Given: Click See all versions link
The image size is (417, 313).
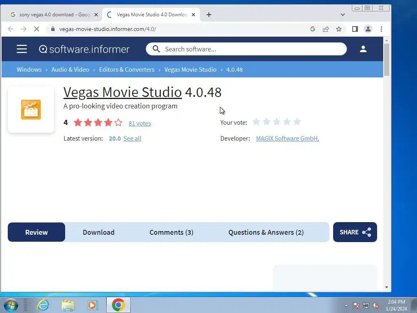Looking at the screenshot, I should (x=132, y=139).
